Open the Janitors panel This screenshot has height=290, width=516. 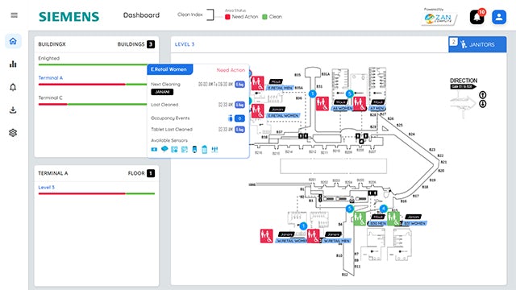(477, 44)
